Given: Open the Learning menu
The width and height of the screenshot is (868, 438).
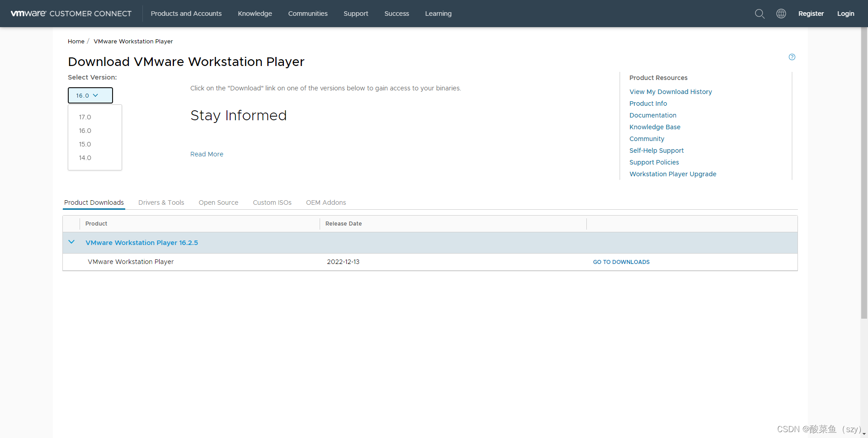Looking at the screenshot, I should click(x=438, y=14).
